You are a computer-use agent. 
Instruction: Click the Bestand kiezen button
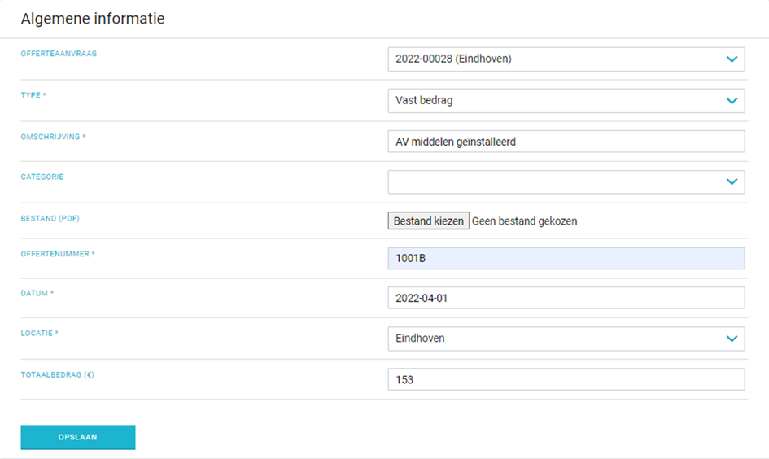tap(429, 221)
